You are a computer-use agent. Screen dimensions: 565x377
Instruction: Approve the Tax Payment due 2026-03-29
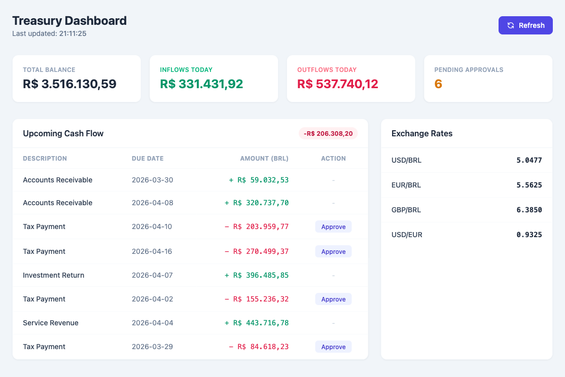(333, 347)
